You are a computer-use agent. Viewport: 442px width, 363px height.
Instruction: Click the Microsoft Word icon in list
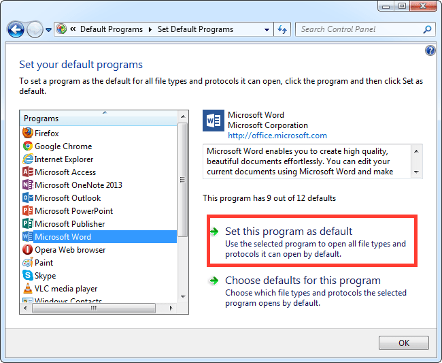(28, 236)
